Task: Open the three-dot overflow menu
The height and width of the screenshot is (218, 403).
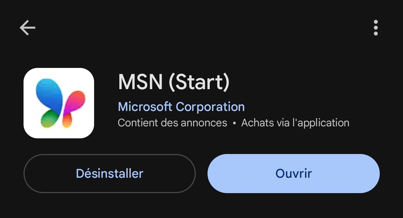Action: click(x=376, y=28)
